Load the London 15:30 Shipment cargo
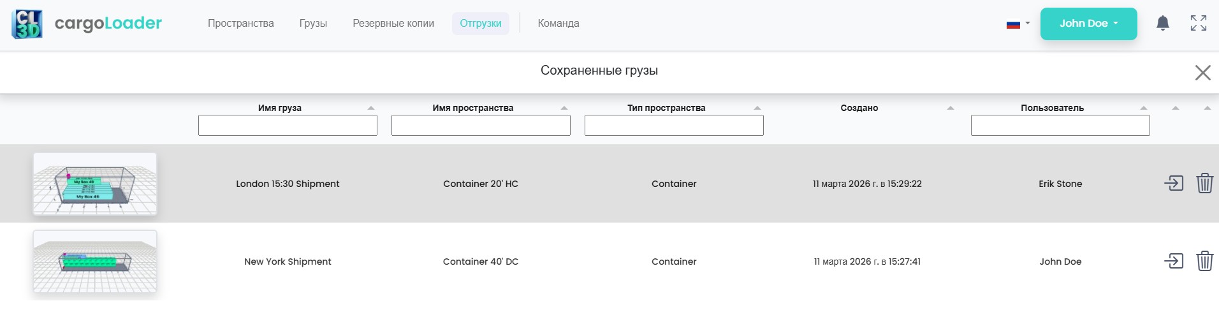Viewport: 1219px width, 317px height. [1173, 184]
